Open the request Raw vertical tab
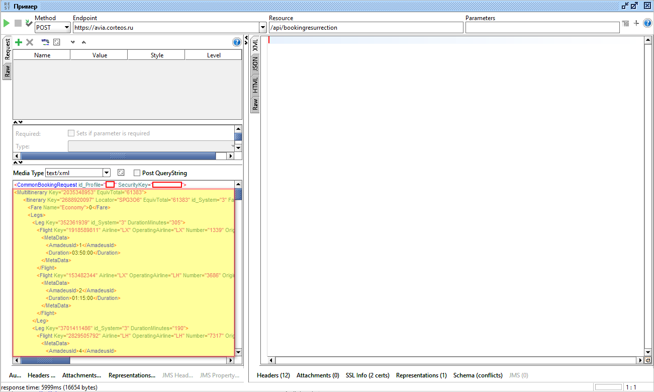Image resolution: width=654 pixels, height=392 pixels. [x=7, y=71]
